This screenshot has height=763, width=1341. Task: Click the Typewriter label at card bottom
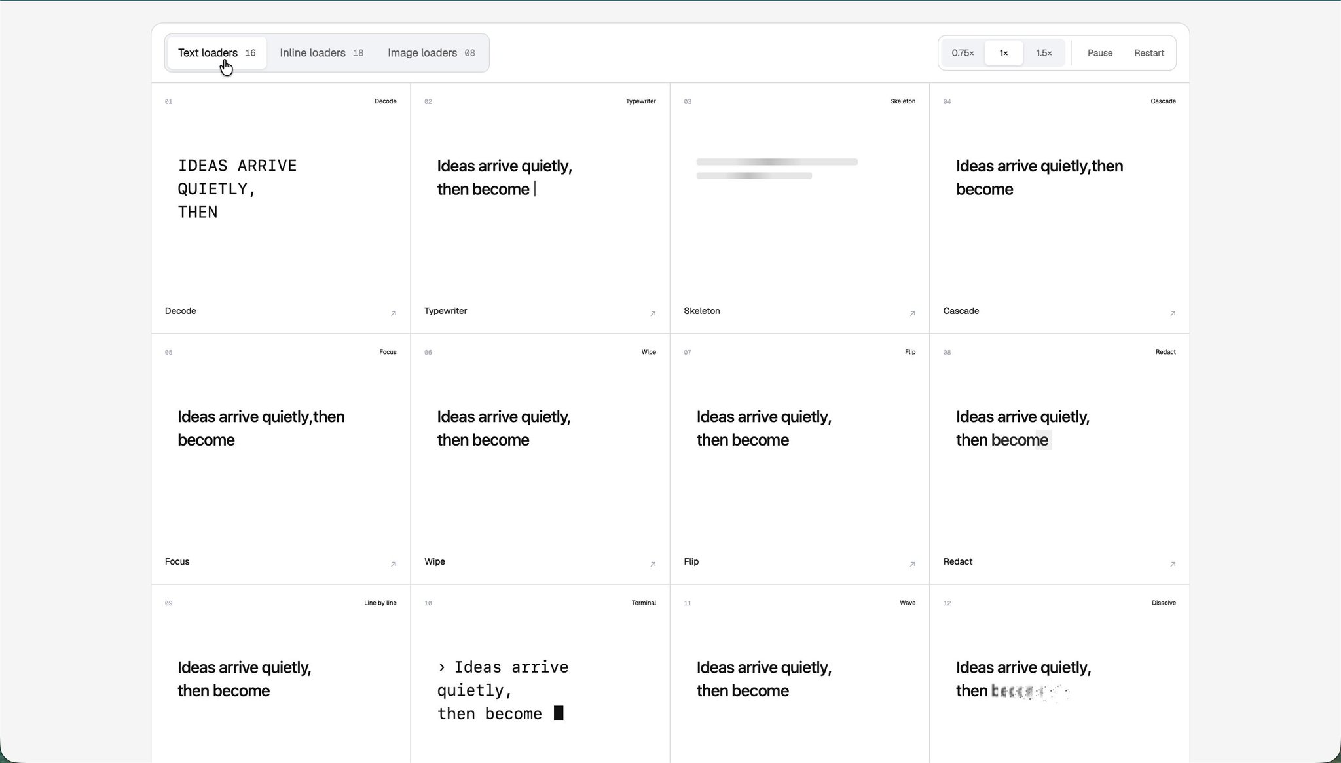click(445, 311)
